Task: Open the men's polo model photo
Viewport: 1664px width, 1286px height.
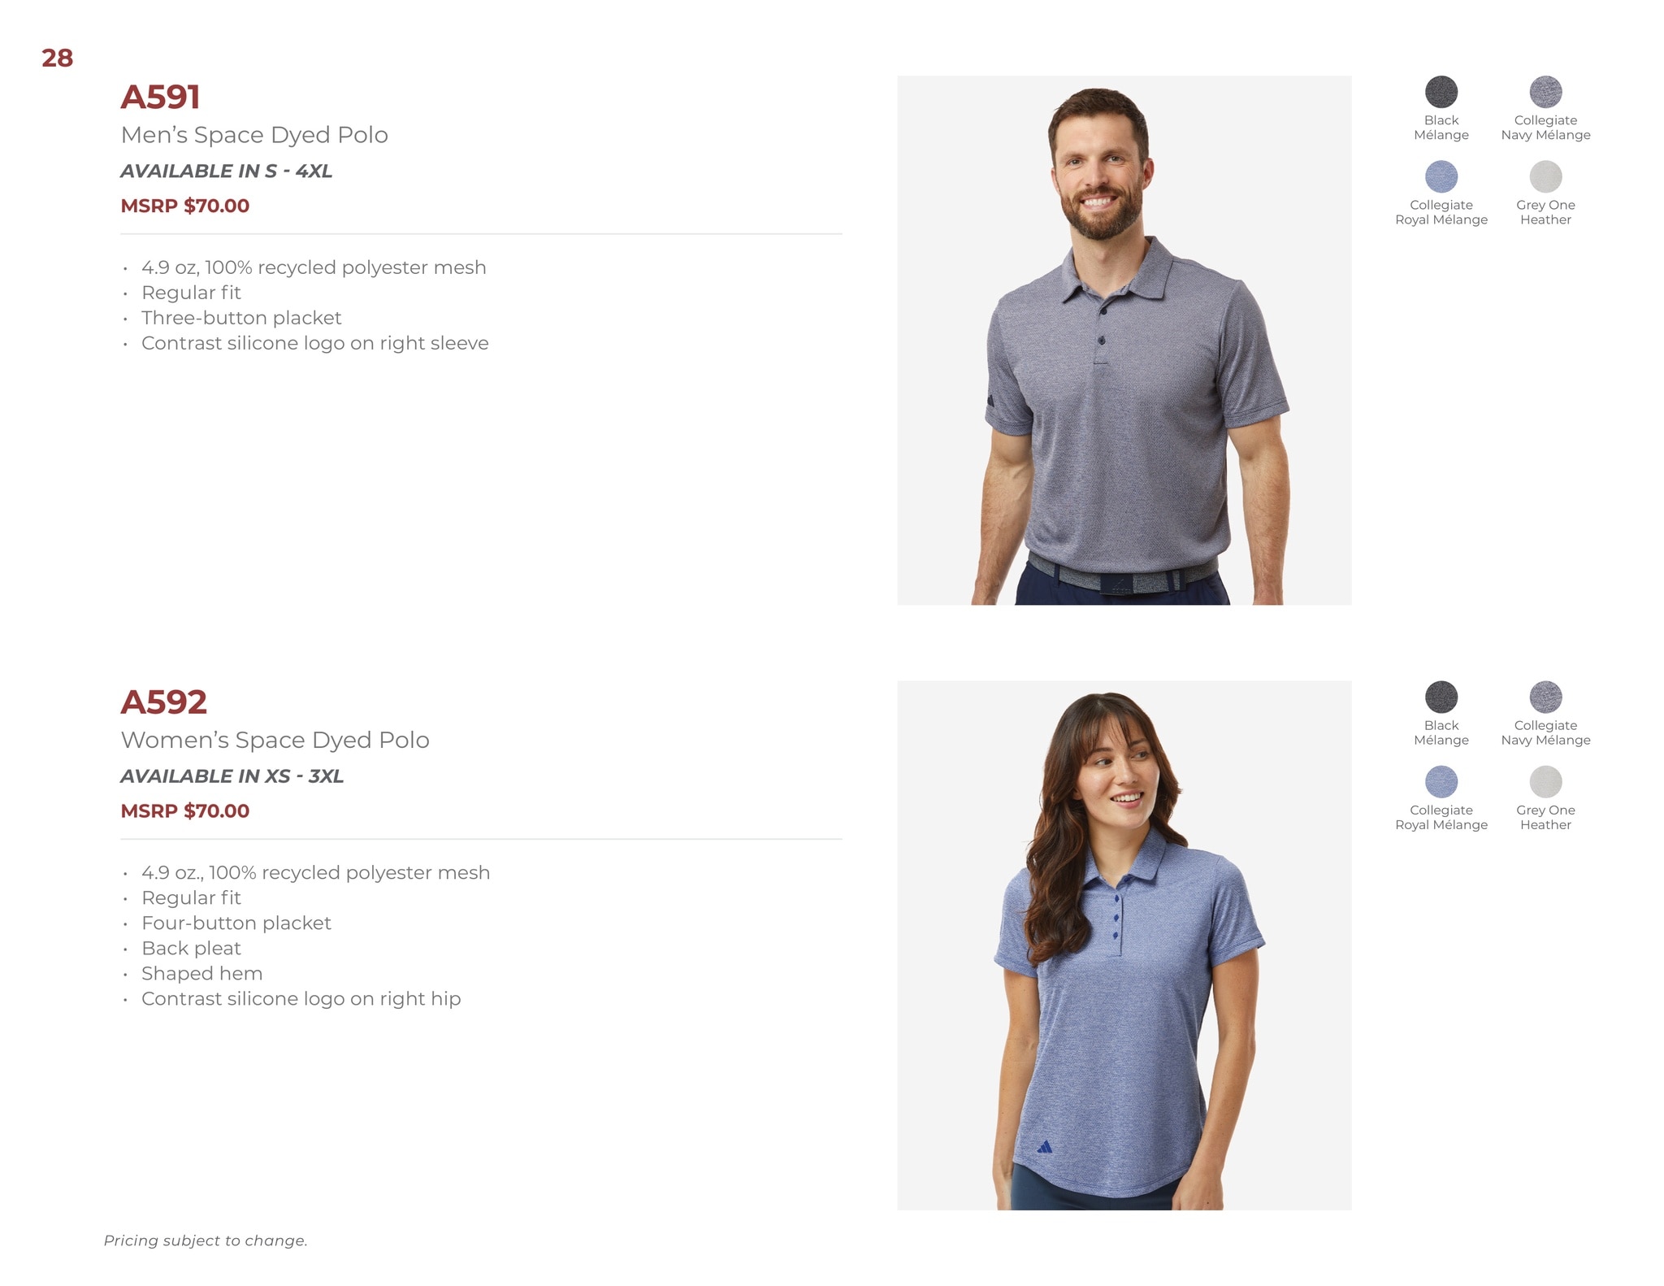Action: point(1124,341)
